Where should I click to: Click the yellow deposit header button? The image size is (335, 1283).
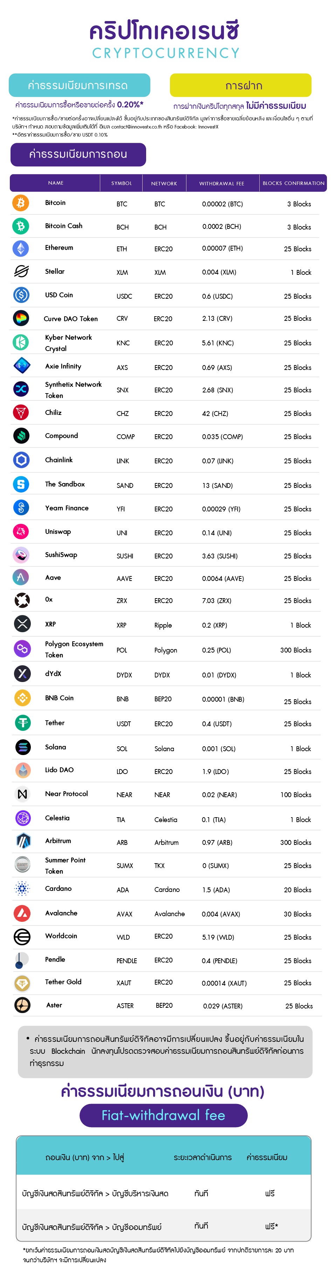(x=241, y=85)
